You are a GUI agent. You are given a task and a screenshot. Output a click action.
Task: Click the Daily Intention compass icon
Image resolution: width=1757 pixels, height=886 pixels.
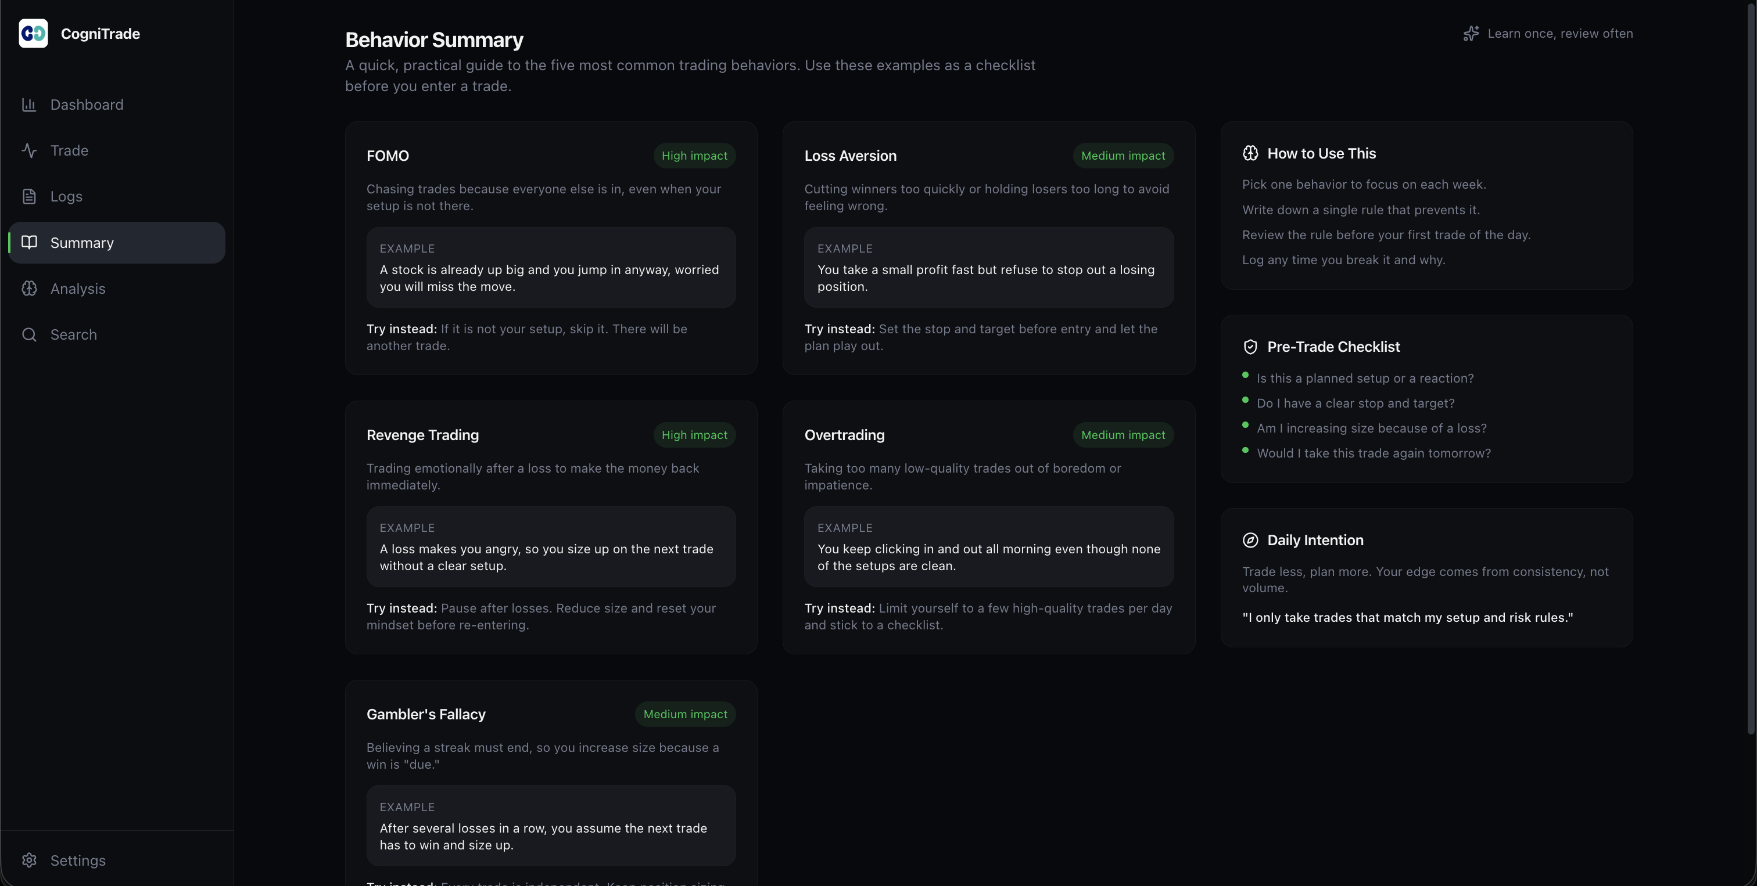1250,541
